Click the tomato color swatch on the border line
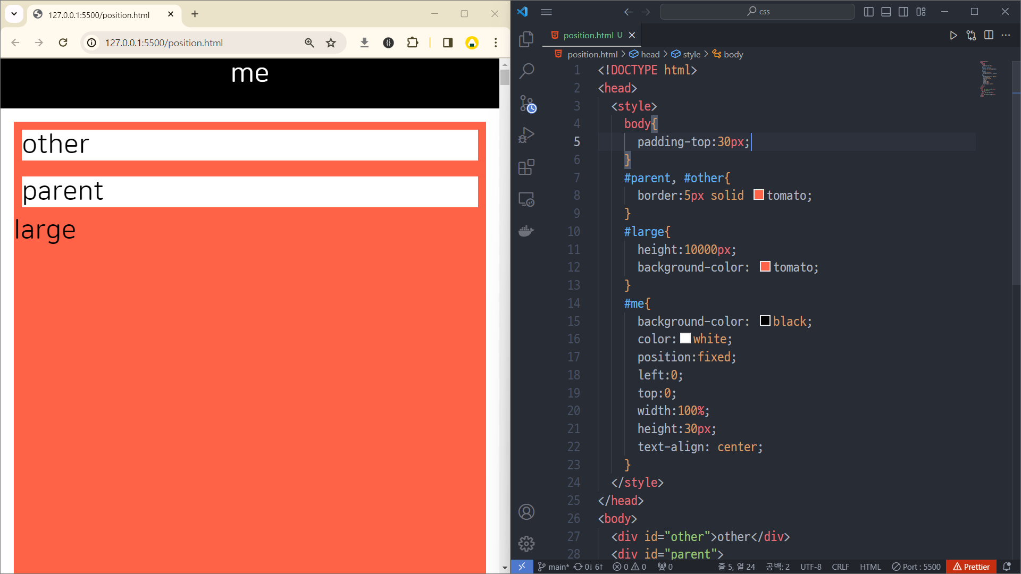The height and width of the screenshot is (574, 1021). click(759, 195)
